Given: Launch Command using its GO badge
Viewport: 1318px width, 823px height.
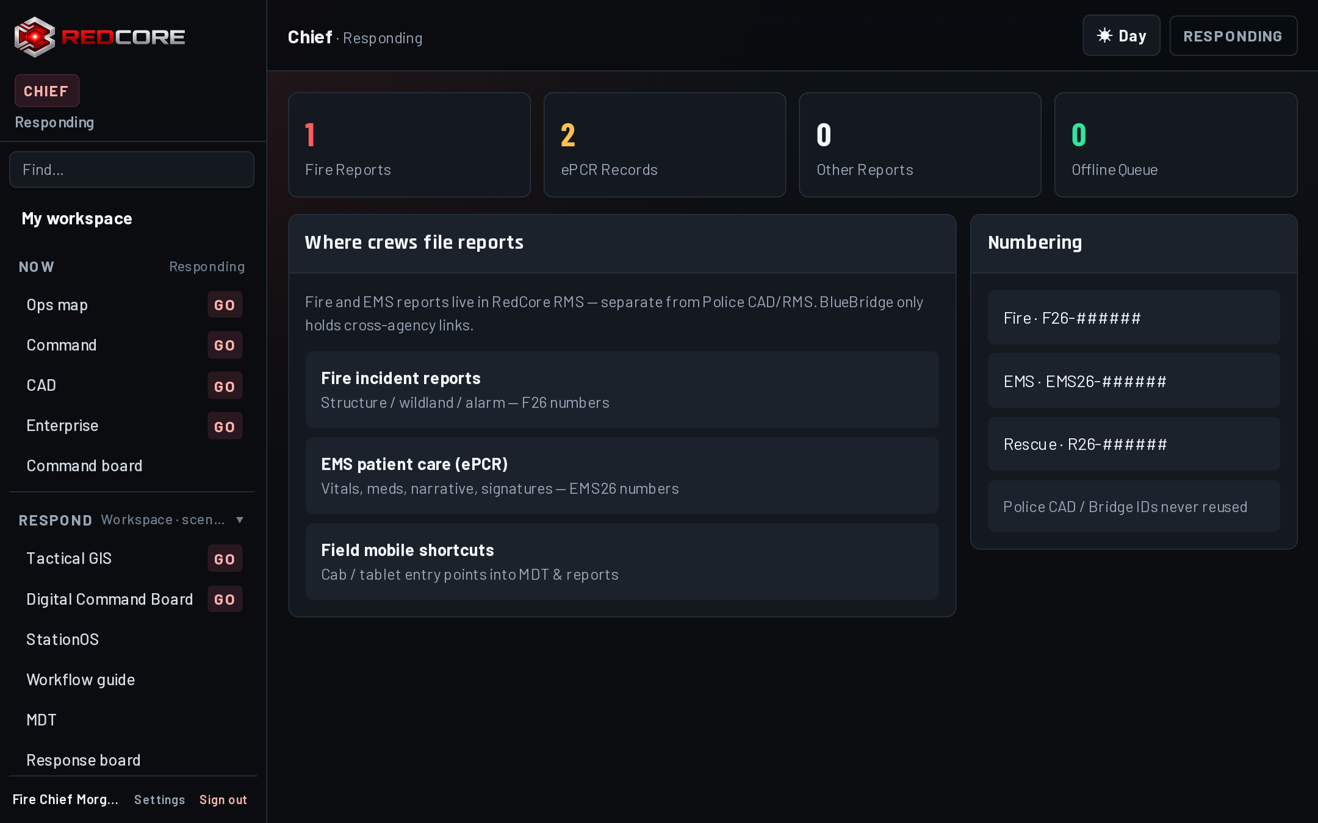Looking at the screenshot, I should coord(225,345).
